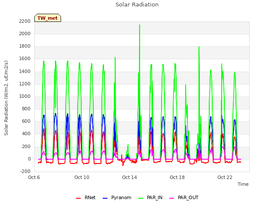
Task: Click the -200 y-axis tick label
Action: click(x=25, y=171)
